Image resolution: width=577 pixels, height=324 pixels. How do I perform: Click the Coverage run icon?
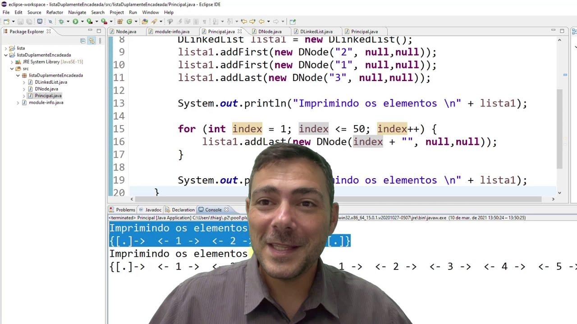click(x=89, y=21)
